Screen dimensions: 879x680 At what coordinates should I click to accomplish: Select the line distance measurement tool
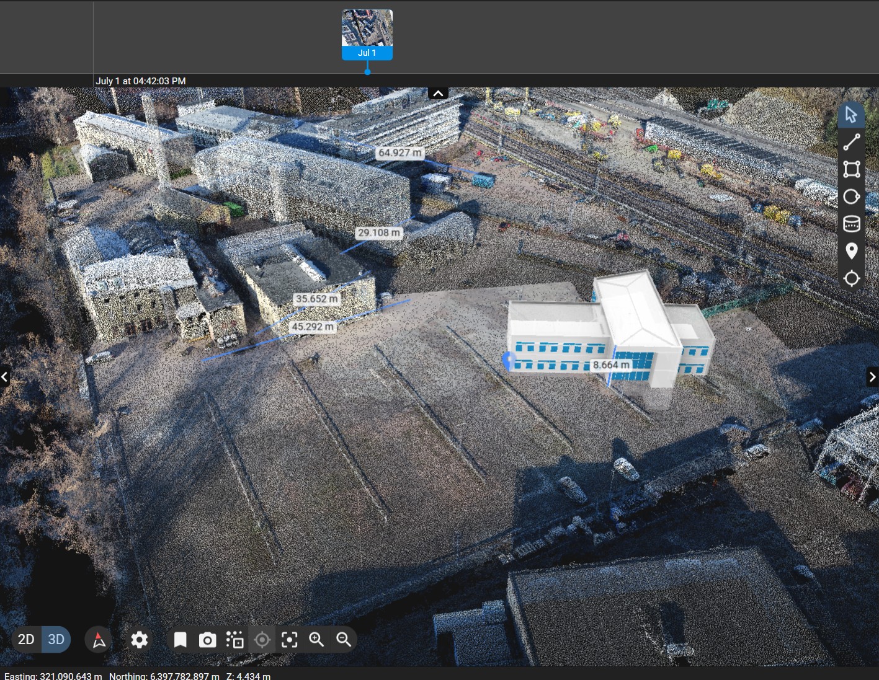[851, 142]
